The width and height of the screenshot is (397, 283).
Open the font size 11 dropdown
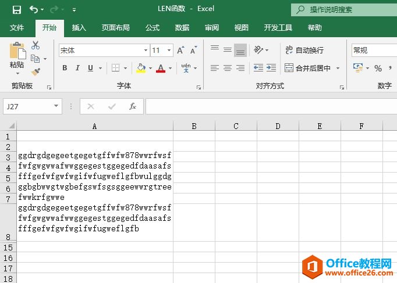coord(169,51)
